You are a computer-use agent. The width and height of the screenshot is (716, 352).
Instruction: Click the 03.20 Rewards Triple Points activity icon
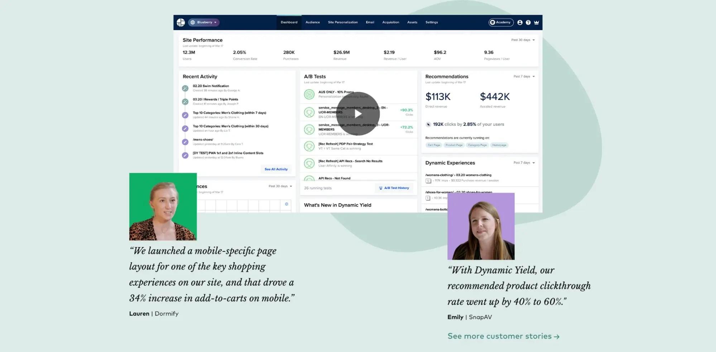coord(185,102)
